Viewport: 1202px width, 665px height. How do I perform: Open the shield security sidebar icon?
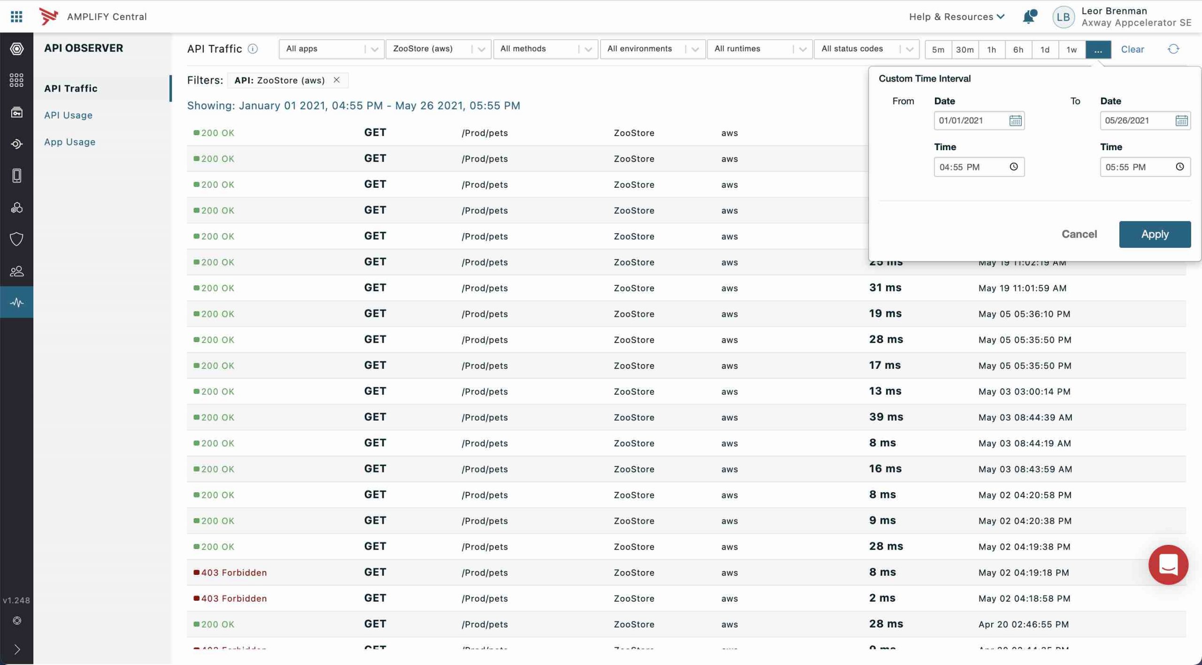(x=16, y=239)
